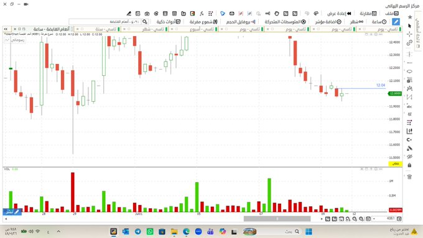The width and height of the screenshot is (423, 238).
Task: Click the 12.04 horizontal line label
Action: point(381,85)
